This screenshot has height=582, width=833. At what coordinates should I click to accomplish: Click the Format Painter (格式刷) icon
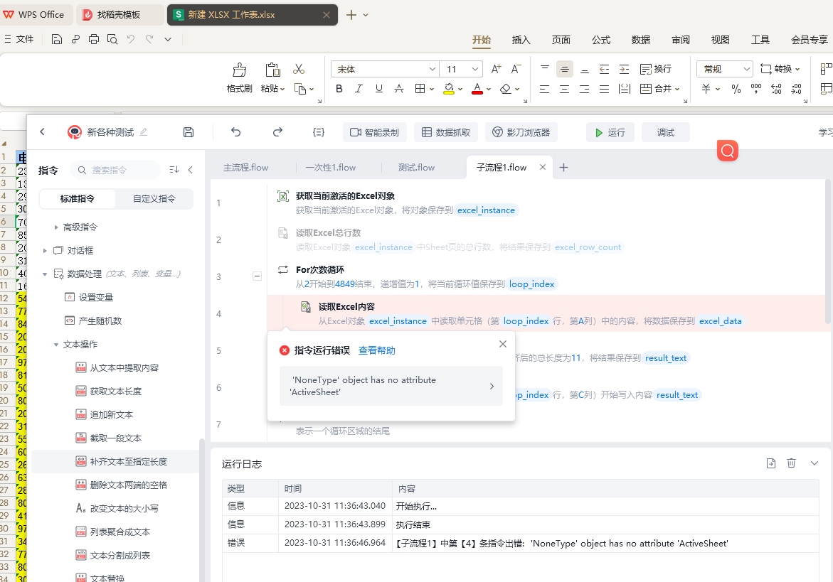coord(240,70)
